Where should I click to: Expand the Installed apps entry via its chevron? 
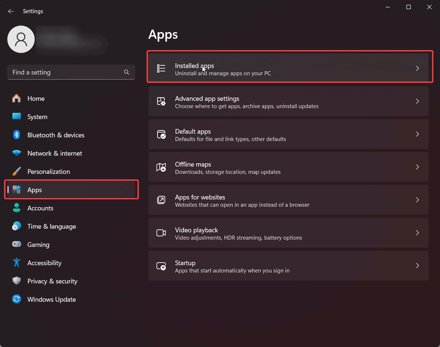[x=417, y=68]
